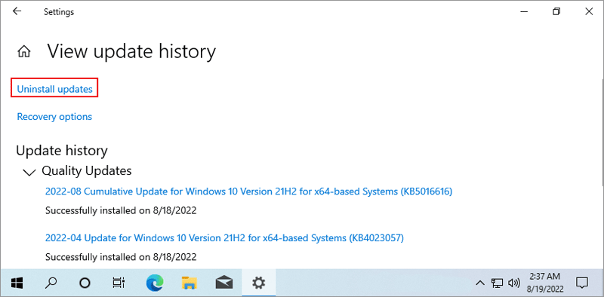Open the Windows Start menu
The height and width of the screenshot is (297, 604).
tap(17, 283)
